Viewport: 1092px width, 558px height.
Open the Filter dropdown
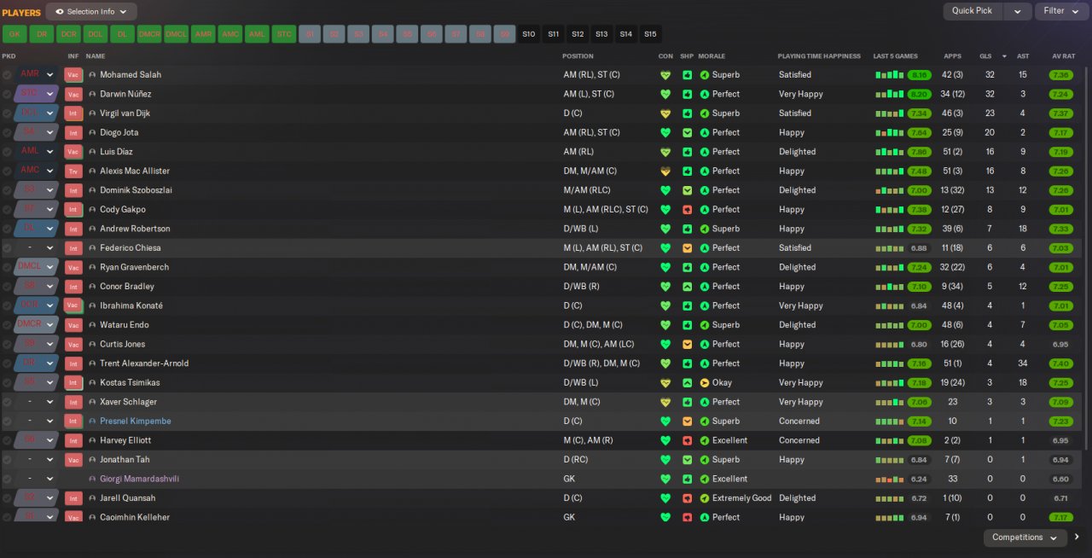[x=1062, y=11]
